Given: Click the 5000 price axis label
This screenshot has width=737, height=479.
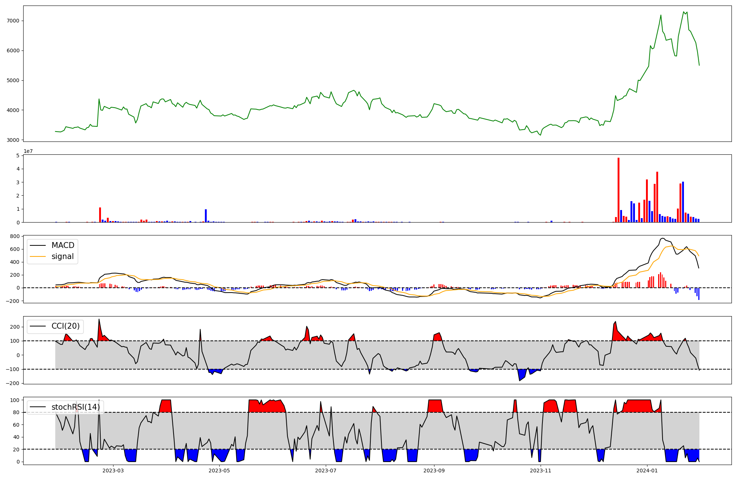Looking at the screenshot, I should (13, 81).
